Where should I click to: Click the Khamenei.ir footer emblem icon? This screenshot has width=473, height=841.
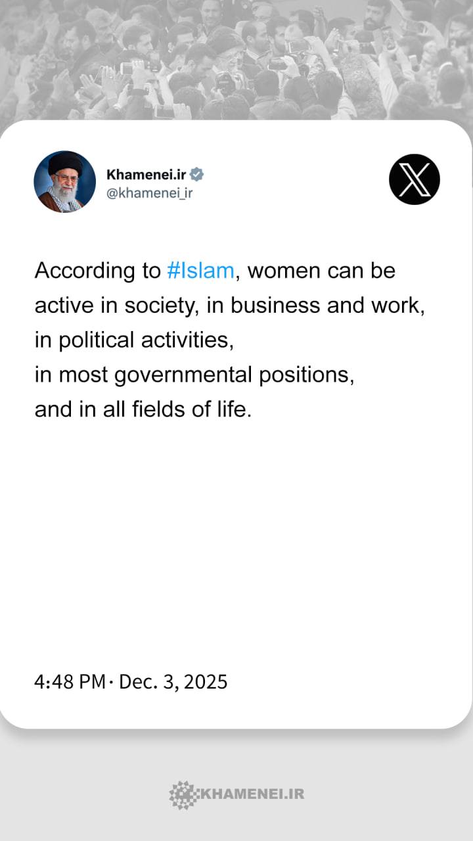tap(182, 794)
